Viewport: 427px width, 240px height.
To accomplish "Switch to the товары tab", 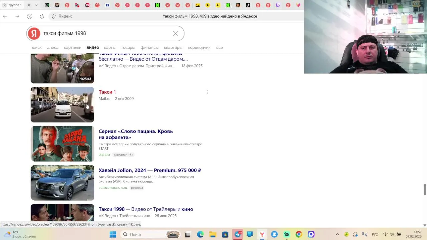I will [x=128, y=47].
